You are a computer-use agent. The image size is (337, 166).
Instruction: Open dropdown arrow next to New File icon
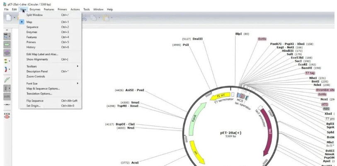click(15, 18)
